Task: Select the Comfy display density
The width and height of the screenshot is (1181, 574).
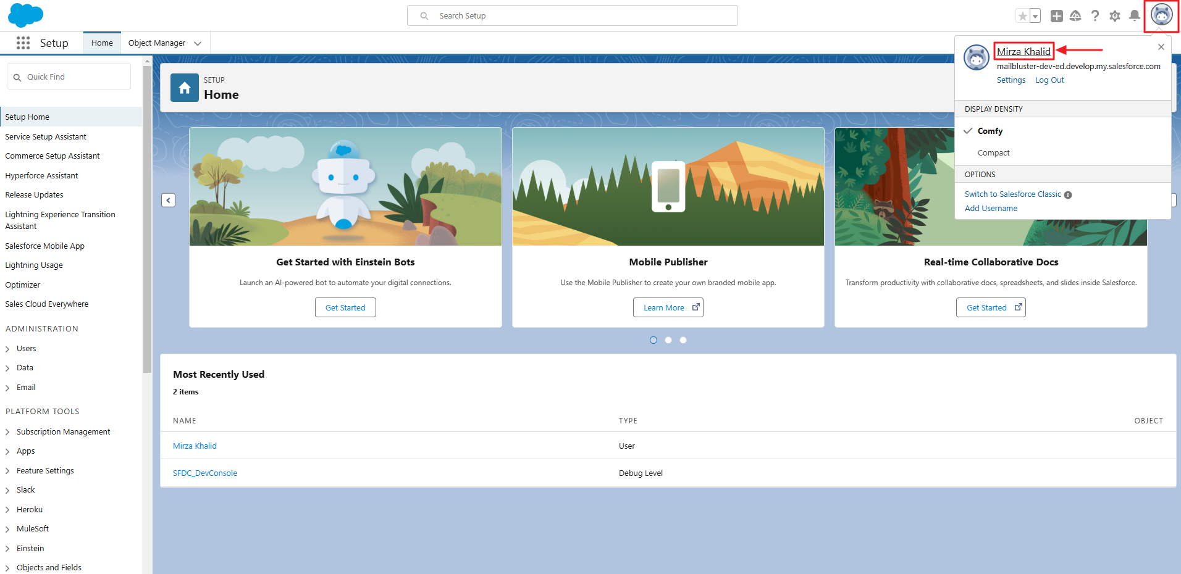Action: click(x=990, y=131)
